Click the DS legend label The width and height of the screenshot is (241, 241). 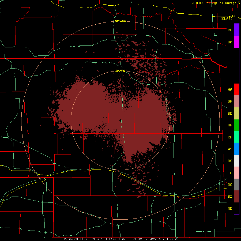pos(230,161)
